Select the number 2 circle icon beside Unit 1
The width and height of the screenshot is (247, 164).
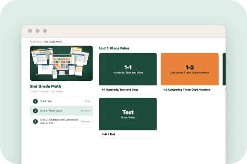coord(35,111)
